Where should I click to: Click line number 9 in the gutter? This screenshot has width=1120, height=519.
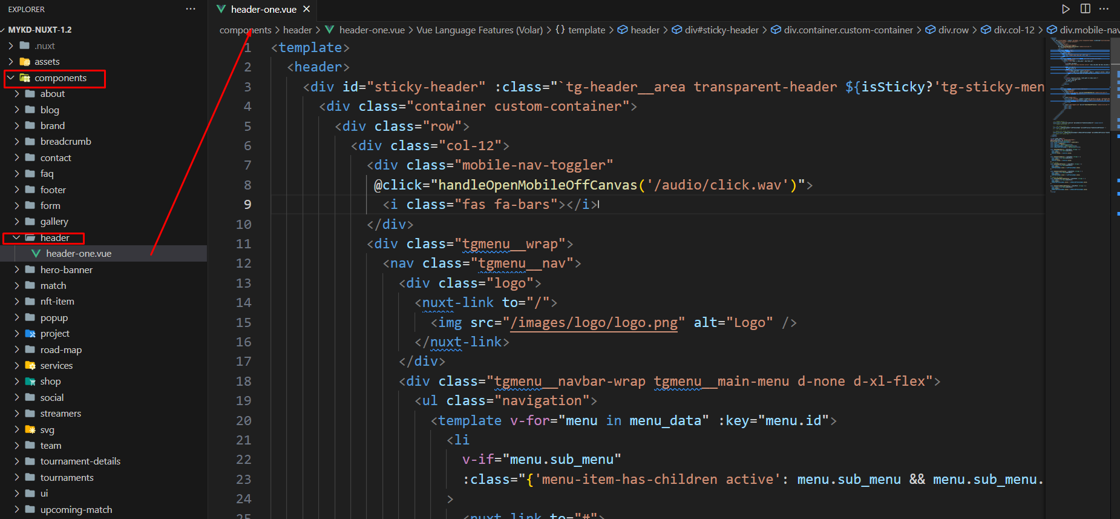click(x=247, y=205)
